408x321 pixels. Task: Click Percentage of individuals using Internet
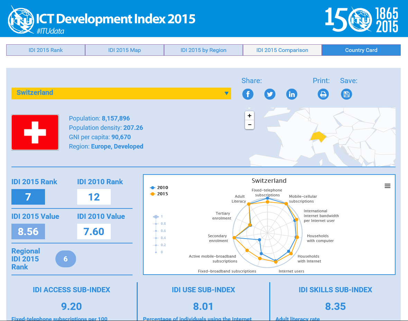pos(197,318)
